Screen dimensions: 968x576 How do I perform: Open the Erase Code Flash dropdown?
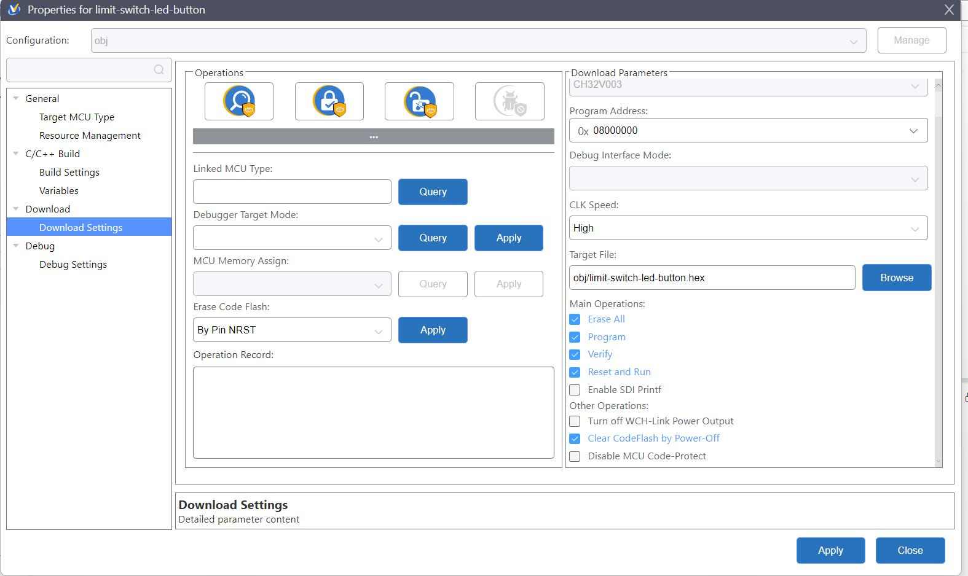point(292,330)
